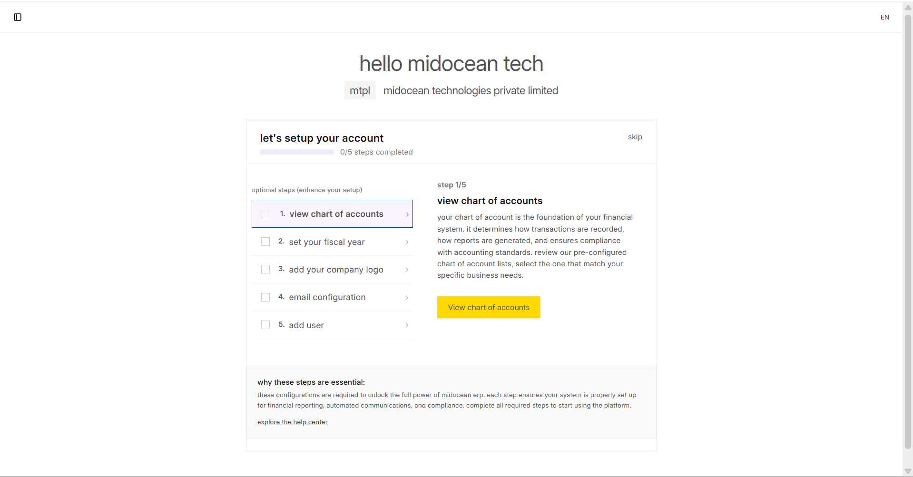Open the "explore the help center" link
Screen dimensions: 913x477
click(292, 422)
